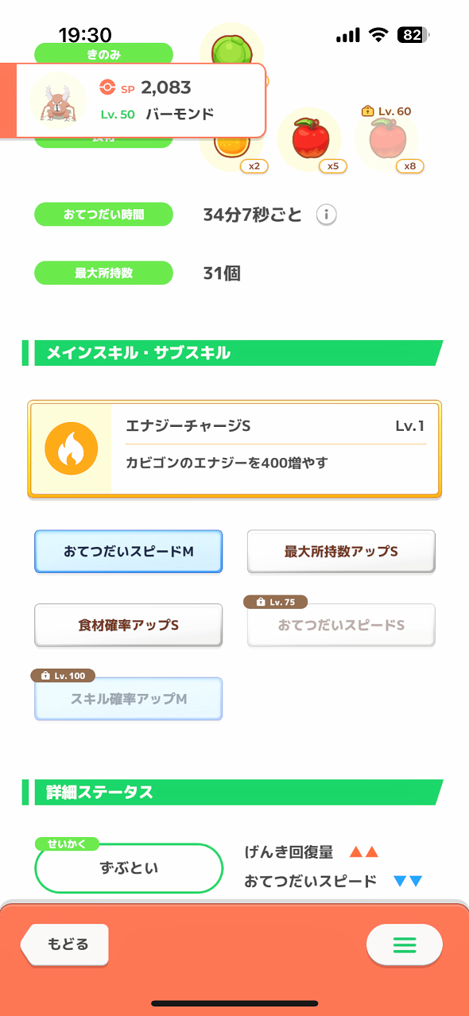Tap the flame icon of エナジーチャージS
Image resolution: width=469 pixels, height=1016 pixels.
[72, 448]
